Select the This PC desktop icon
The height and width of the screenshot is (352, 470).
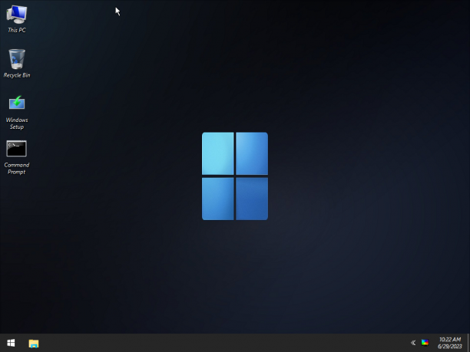17,19
